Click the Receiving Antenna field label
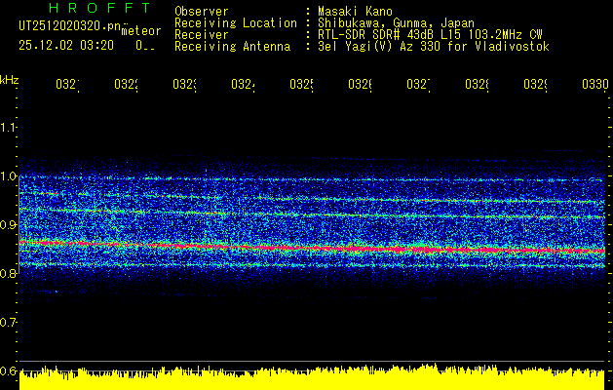 click(x=232, y=46)
